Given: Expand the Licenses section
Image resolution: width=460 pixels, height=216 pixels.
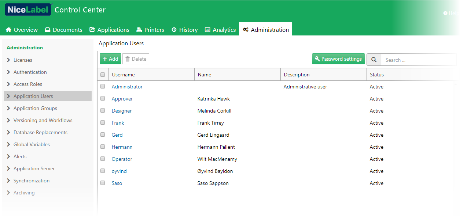Looking at the screenshot, I should point(23,60).
